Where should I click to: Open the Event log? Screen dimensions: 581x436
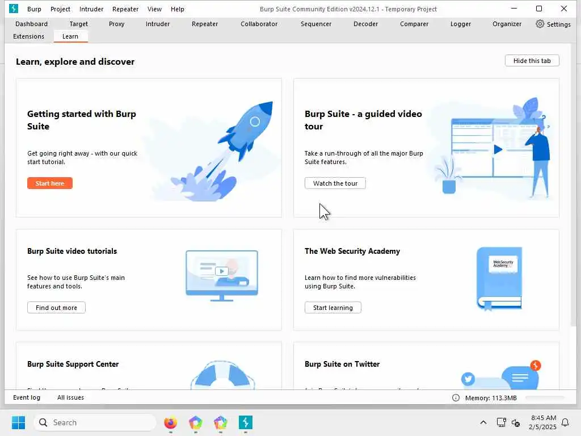pyautogui.click(x=27, y=397)
